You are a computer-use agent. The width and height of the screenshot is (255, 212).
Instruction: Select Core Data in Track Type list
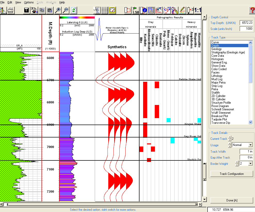tap(230, 56)
